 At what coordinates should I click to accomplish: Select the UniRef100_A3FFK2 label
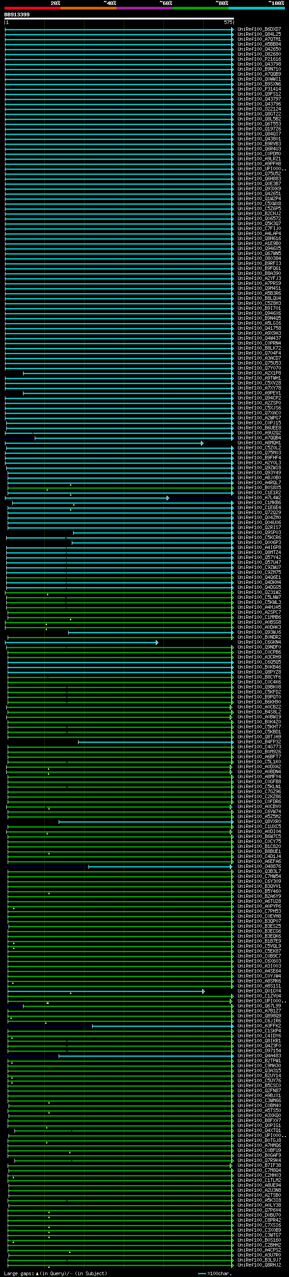[259, 1026]
